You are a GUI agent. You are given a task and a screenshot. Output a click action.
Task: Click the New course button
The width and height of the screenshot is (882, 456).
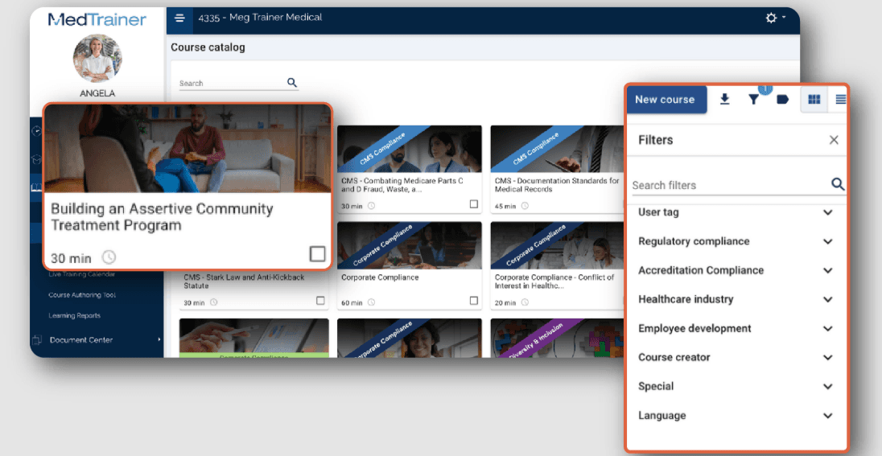[x=666, y=100]
